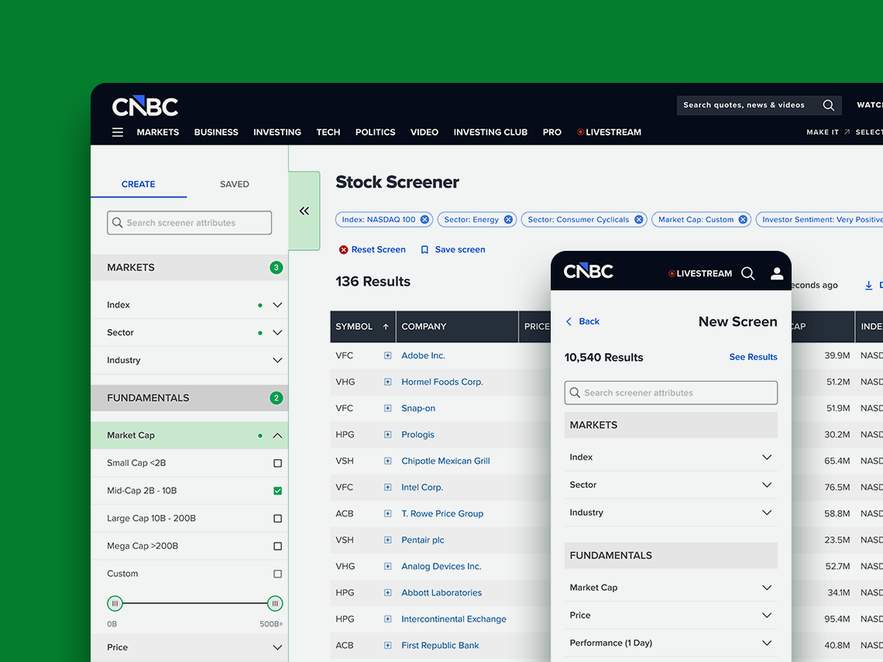Click the plus icon beside Chipotle Mexican Grill
The height and width of the screenshot is (662, 883).
point(387,461)
